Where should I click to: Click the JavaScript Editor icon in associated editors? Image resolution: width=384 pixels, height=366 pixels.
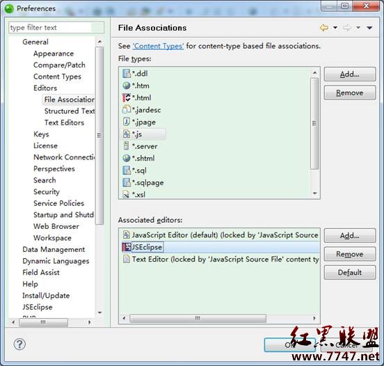tap(127, 235)
